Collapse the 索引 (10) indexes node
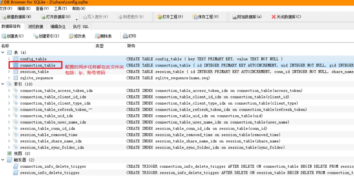Image resolution: width=354 pixels, height=186 pixels. [3, 84]
